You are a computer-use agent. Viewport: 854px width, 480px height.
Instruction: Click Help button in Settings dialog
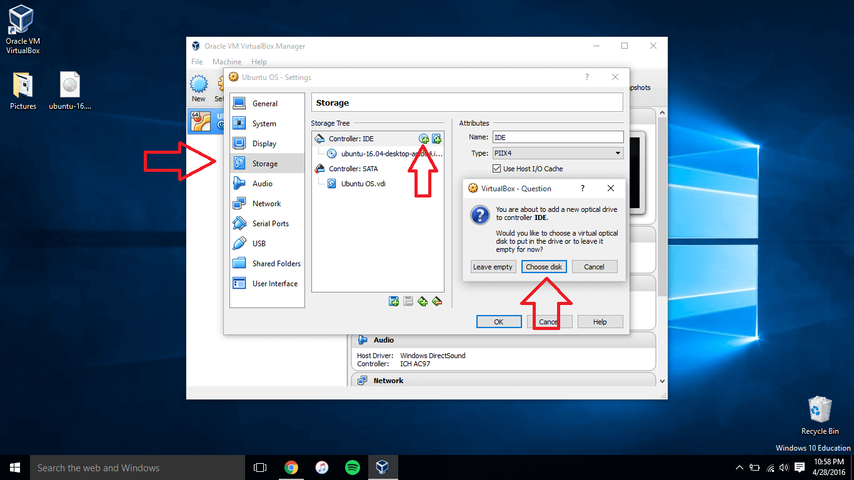click(600, 322)
